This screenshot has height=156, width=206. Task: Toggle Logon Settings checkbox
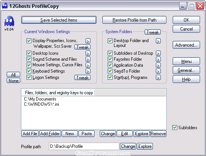pos(29,77)
